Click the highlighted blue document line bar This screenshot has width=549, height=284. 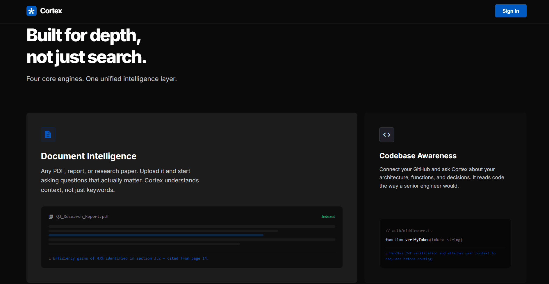pos(156,235)
